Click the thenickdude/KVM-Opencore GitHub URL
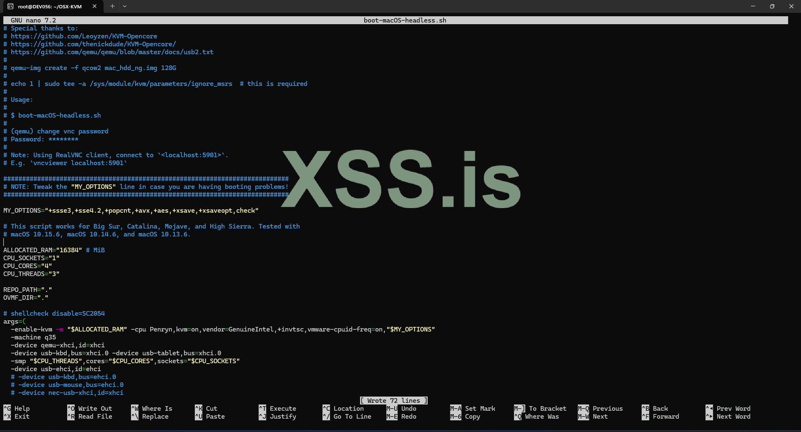This screenshot has height=432, width=801. click(x=93, y=44)
